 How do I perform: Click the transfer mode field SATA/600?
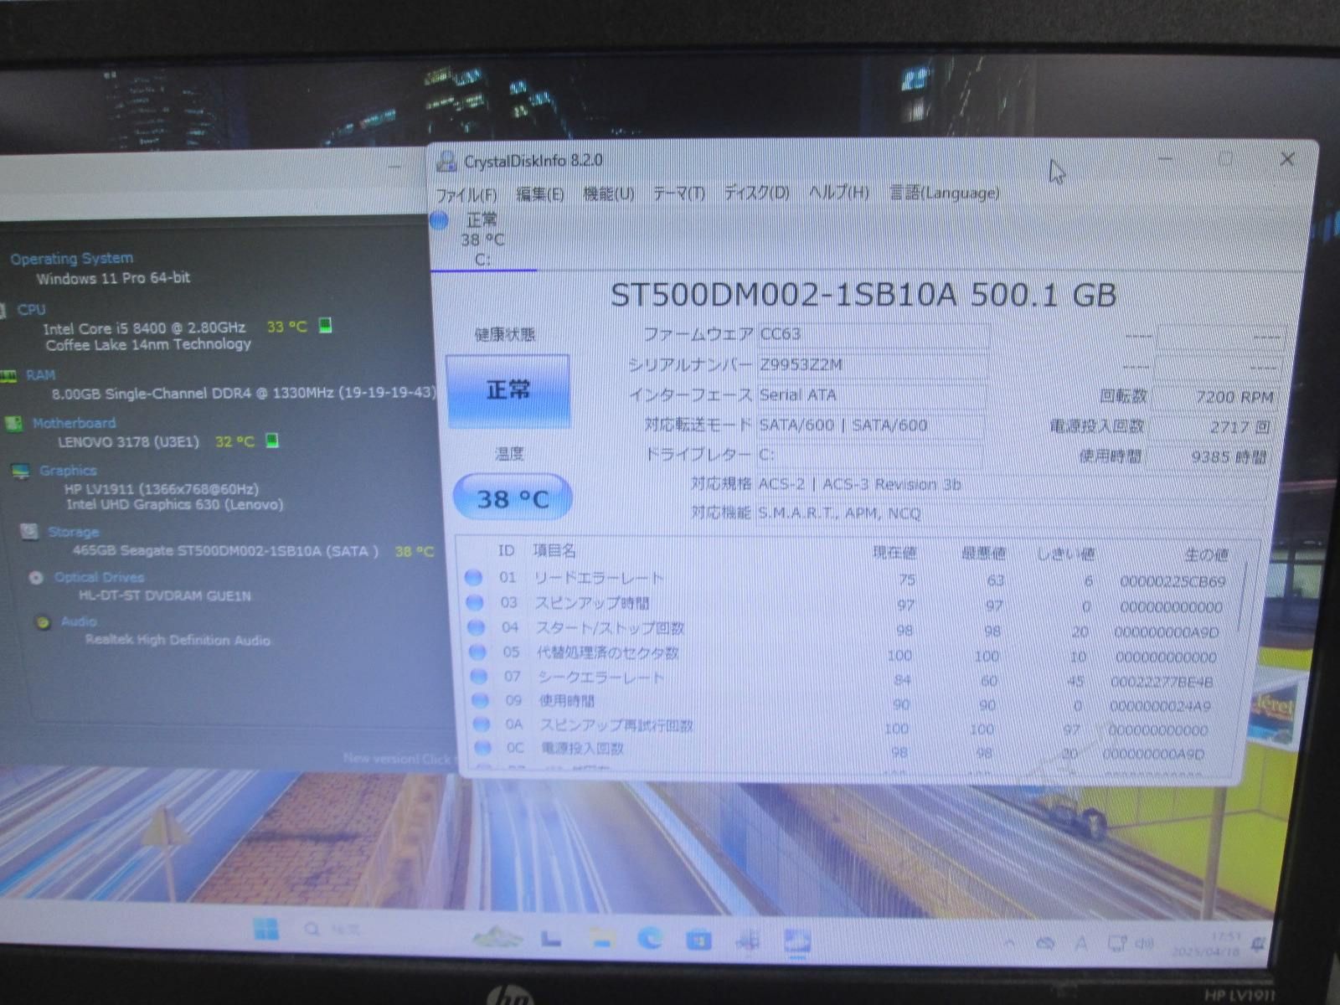869,425
